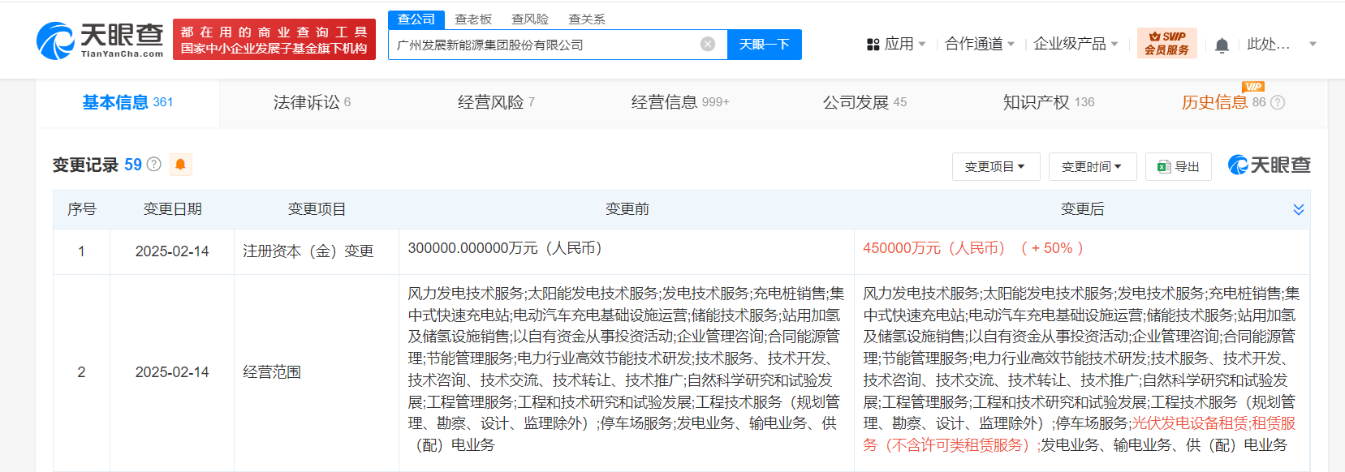Click the 变更记录 section heading
This screenshot has height=472, width=1345.
point(85,165)
